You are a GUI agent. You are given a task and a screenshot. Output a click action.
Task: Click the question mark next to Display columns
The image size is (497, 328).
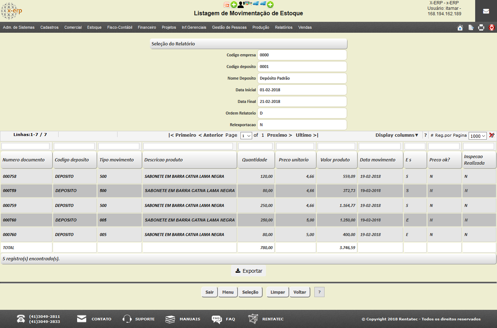(x=425, y=135)
